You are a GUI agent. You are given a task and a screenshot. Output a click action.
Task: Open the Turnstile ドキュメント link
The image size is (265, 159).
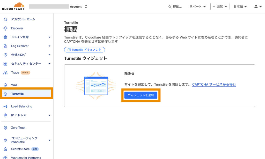84,50
